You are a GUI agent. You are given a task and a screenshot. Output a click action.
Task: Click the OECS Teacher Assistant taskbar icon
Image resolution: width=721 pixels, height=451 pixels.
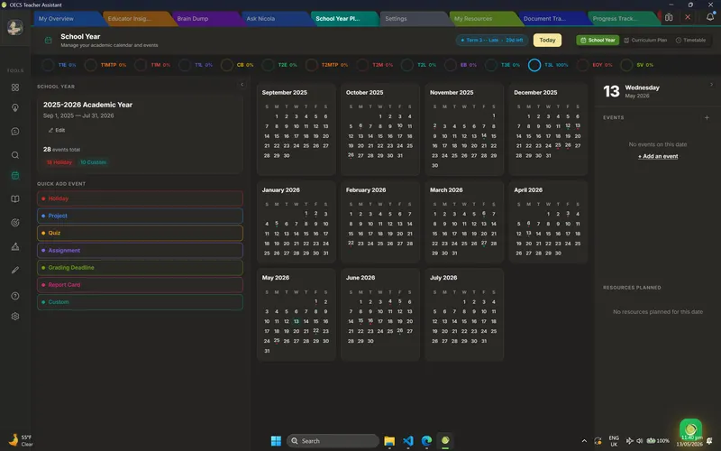(445, 441)
